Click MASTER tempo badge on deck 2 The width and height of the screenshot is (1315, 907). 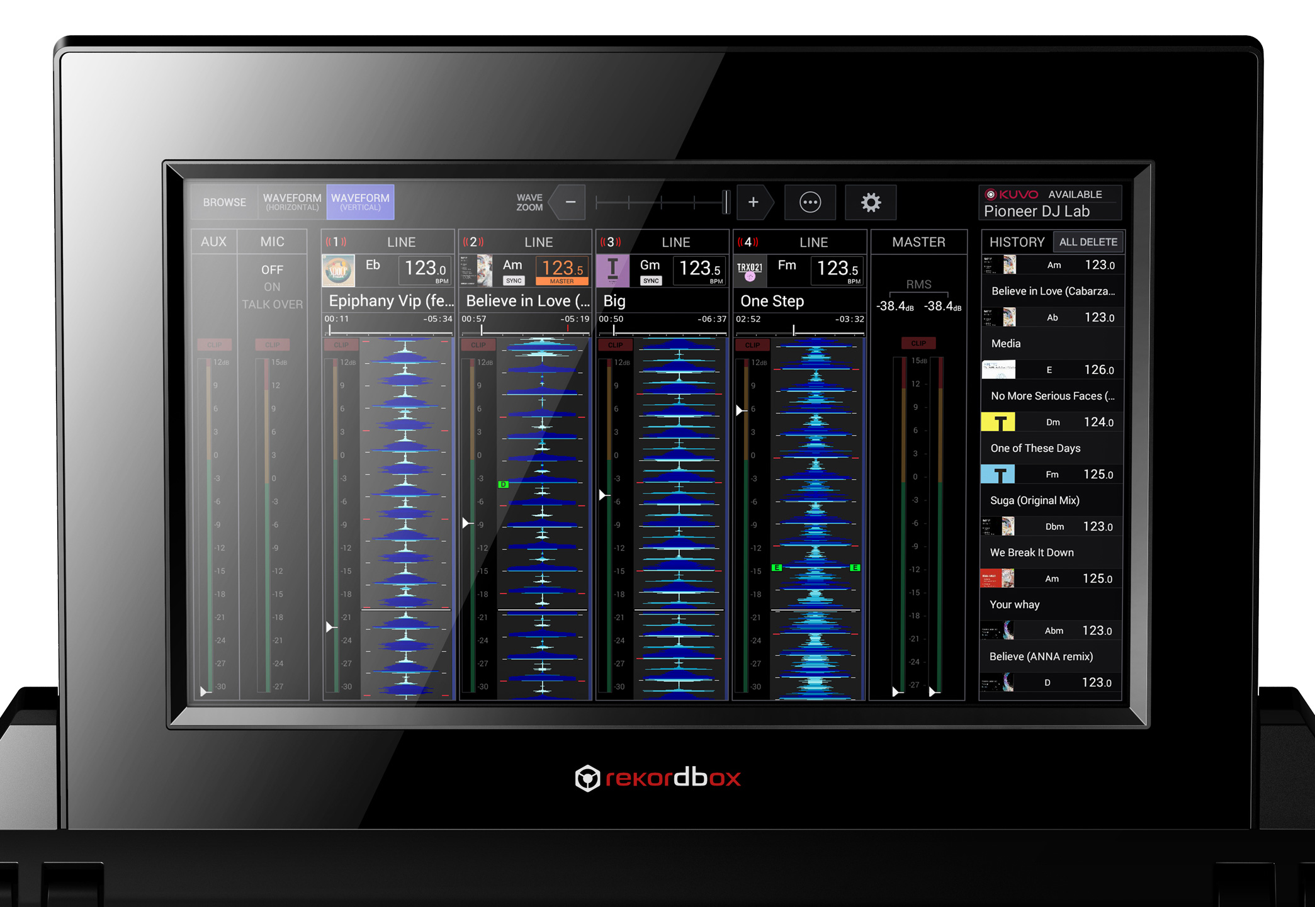562,281
